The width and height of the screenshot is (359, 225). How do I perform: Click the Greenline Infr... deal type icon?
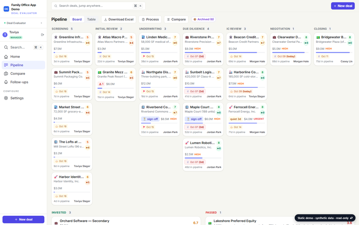[x=56, y=37]
